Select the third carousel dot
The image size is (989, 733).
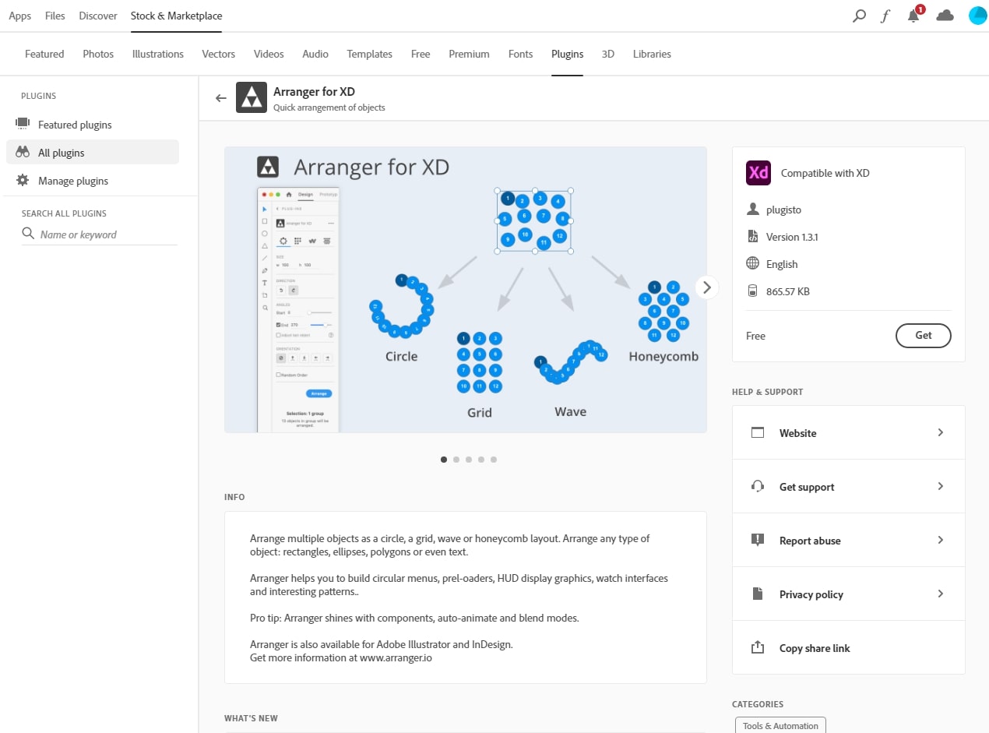point(469,460)
